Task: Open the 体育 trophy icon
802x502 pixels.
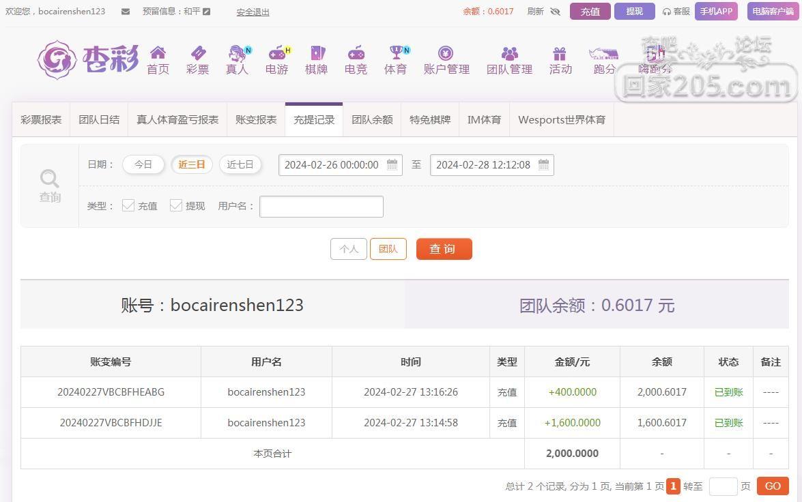Action: coord(396,53)
